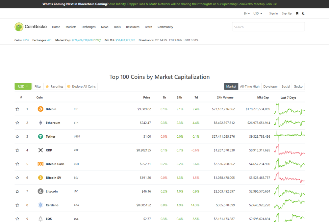Open the Markets menu

click(71, 27)
